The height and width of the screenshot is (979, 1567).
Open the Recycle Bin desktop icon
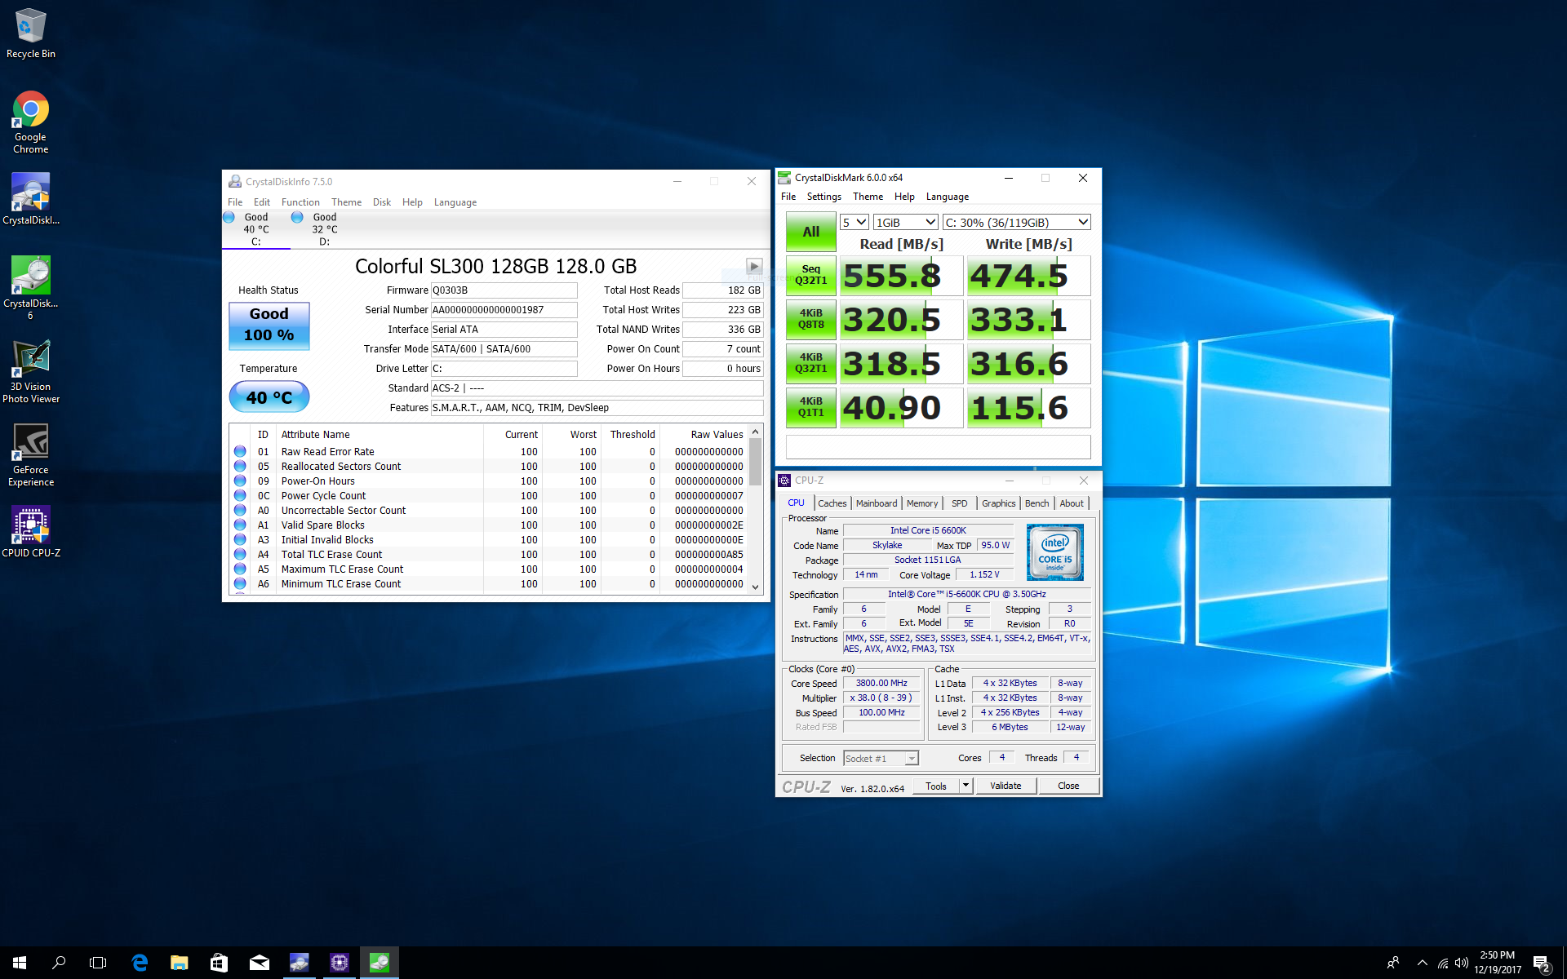[x=31, y=33]
